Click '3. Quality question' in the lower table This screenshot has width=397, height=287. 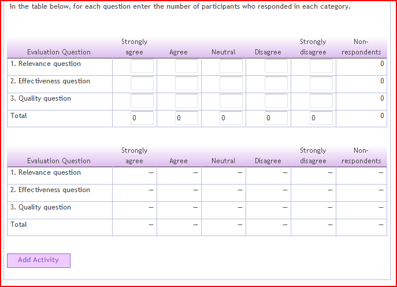[40, 207]
